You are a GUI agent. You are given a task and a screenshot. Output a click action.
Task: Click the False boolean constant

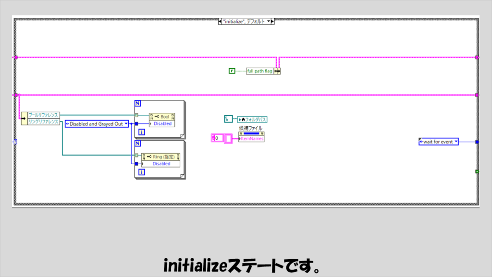pos(232,71)
